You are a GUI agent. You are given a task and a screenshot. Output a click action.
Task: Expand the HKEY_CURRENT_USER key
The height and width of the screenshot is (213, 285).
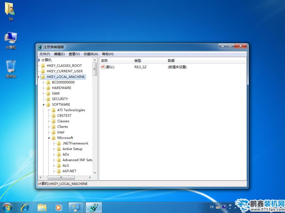tap(39, 71)
